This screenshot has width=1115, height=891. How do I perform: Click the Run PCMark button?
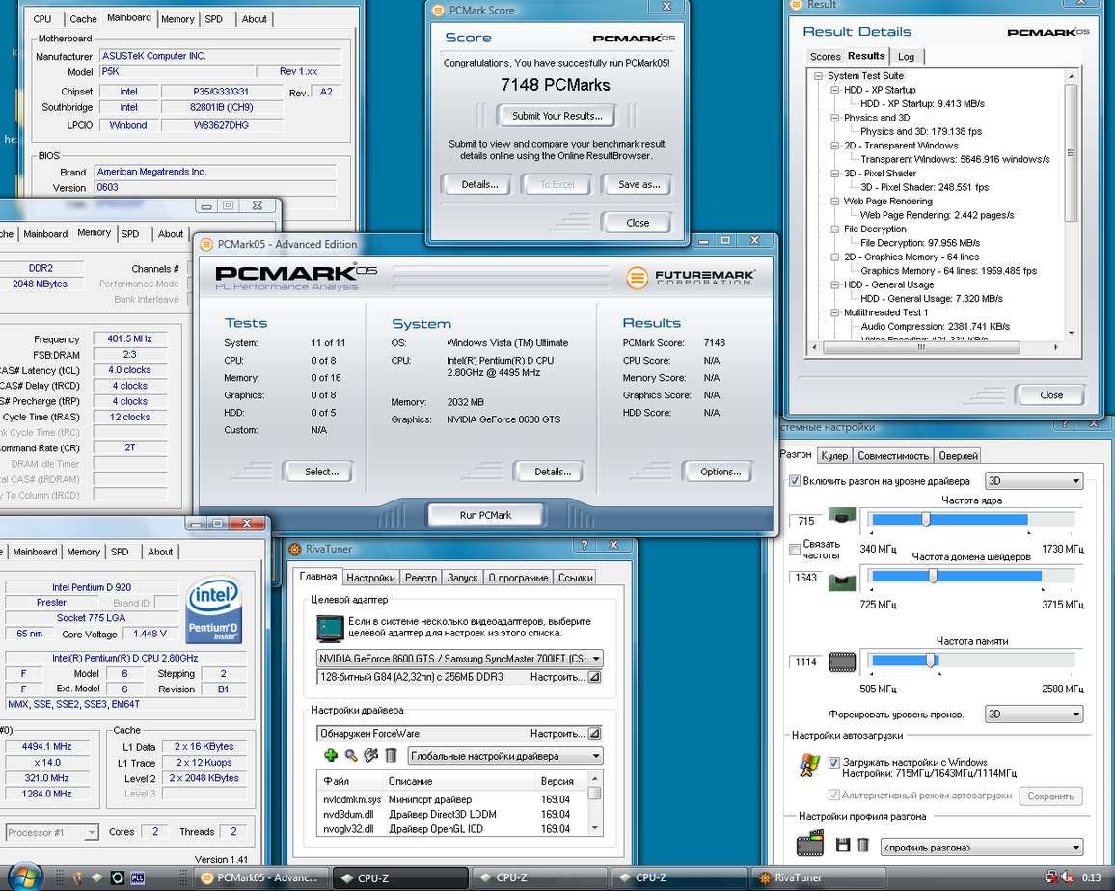(x=485, y=515)
